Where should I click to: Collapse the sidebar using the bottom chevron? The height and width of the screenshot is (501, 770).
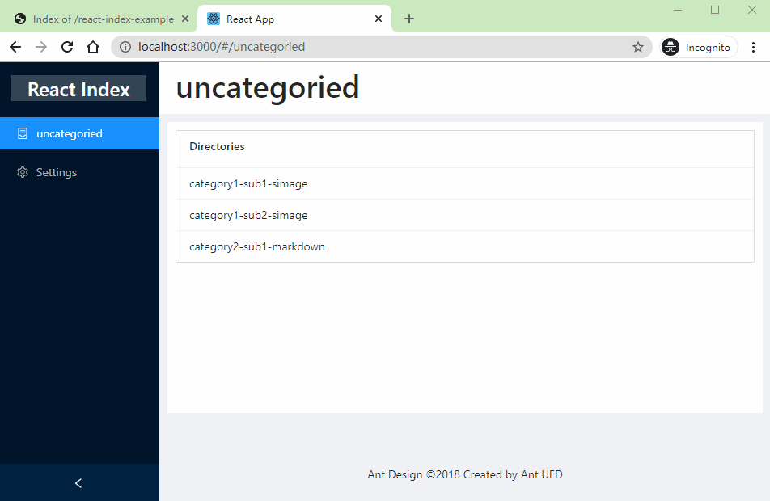78,483
